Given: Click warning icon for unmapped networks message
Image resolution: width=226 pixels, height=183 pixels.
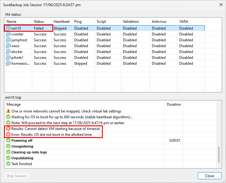Looking at the screenshot, I should point(8,111).
